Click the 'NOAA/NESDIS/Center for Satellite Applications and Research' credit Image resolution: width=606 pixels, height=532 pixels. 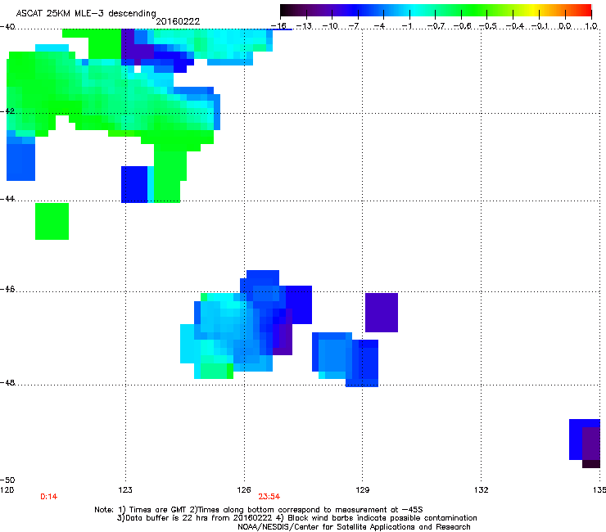coord(354,527)
